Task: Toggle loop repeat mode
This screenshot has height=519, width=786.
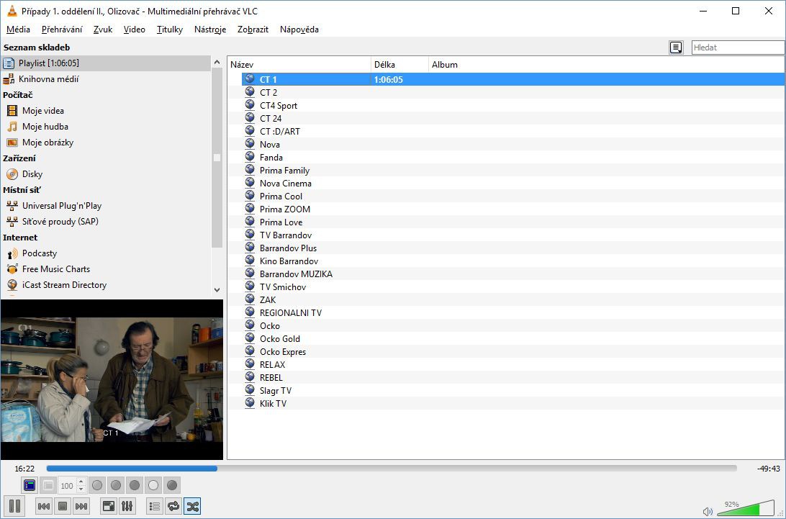Action: coord(173,507)
